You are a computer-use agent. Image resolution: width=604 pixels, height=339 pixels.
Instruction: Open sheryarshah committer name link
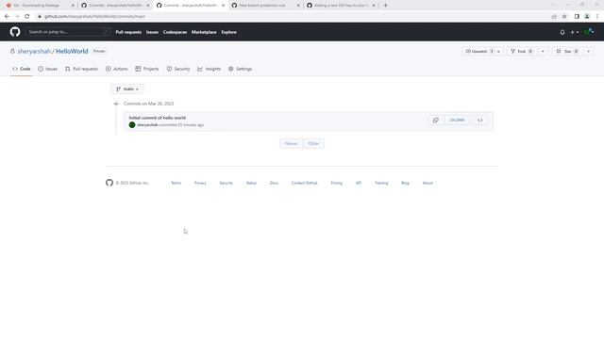(147, 125)
